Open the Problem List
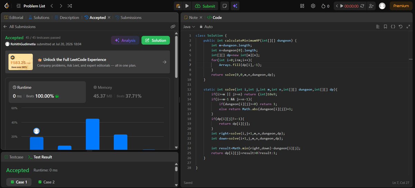 [x=31, y=6]
